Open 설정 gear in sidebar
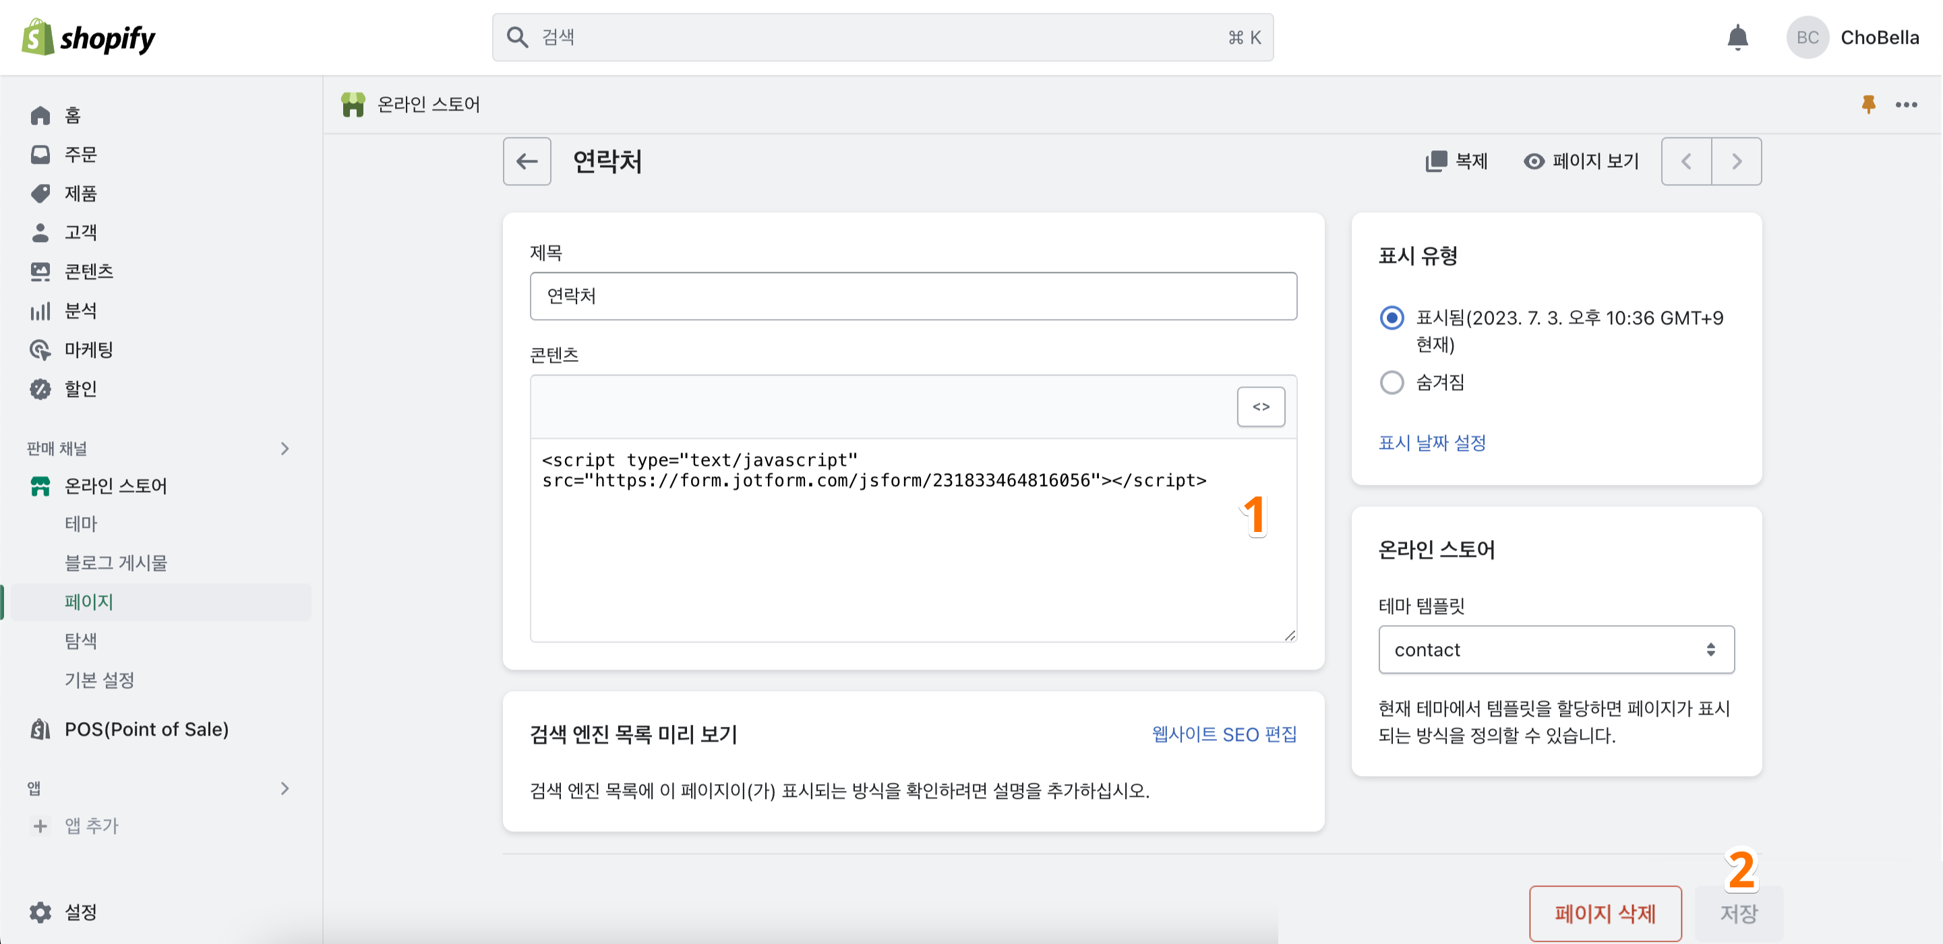The width and height of the screenshot is (1943, 944). [40, 912]
